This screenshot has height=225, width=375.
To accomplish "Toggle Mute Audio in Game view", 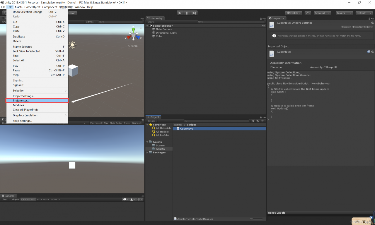I will [116, 123].
